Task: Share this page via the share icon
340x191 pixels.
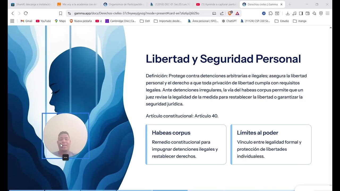Action: pyautogui.click(x=222, y=13)
